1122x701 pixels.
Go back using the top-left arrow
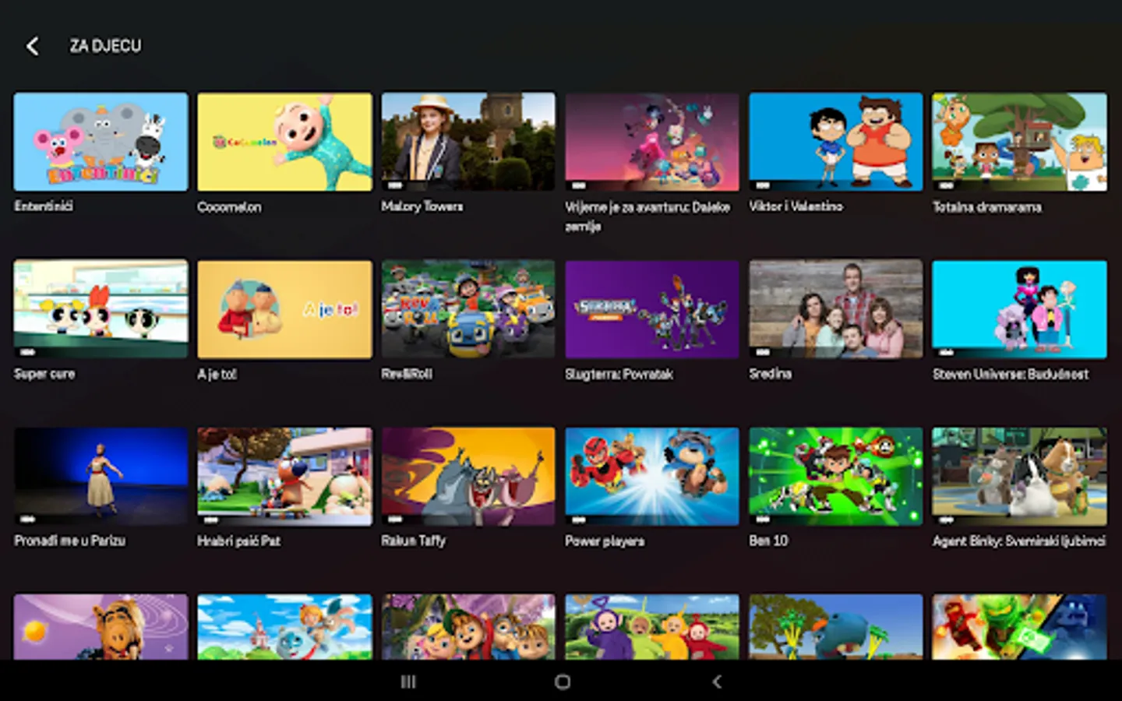[32, 46]
